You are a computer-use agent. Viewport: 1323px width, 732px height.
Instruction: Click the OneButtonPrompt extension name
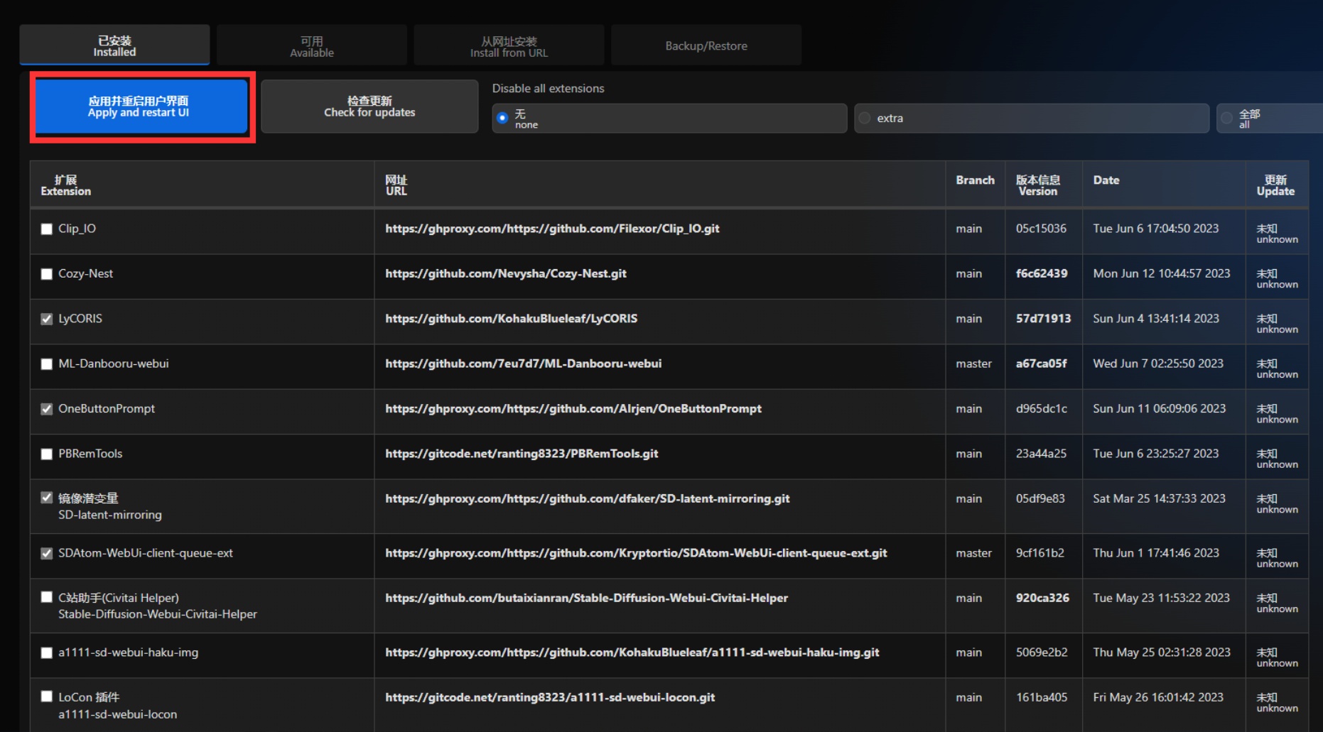click(x=107, y=408)
